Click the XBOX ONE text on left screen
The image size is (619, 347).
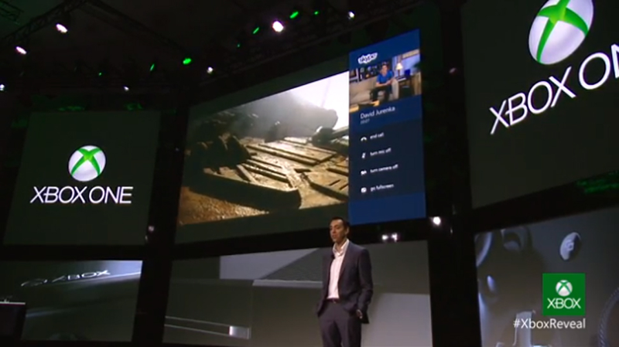81,196
